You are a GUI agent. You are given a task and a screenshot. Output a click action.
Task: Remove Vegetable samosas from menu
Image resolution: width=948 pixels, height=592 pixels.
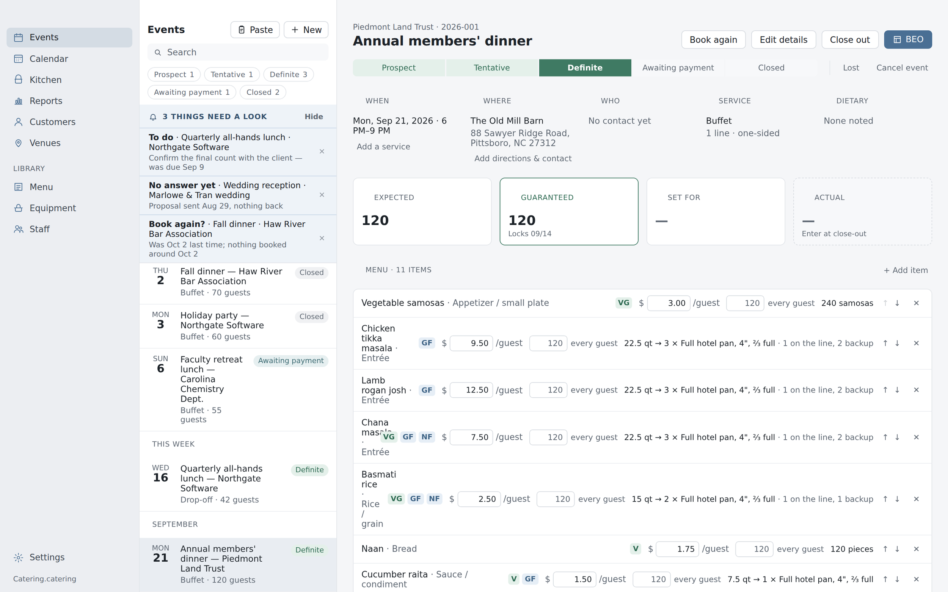pyautogui.click(x=916, y=303)
